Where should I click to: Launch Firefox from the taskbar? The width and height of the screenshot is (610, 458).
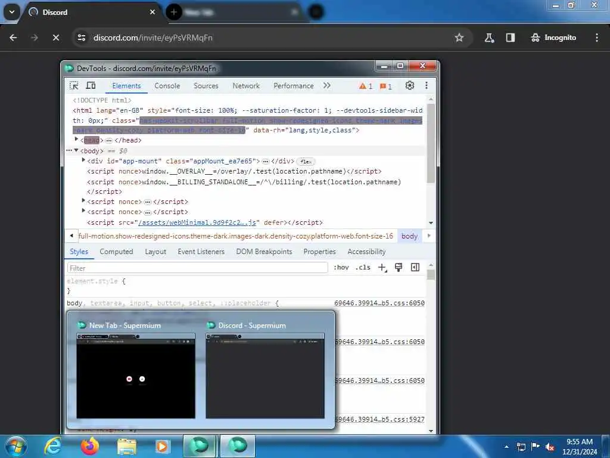89,446
